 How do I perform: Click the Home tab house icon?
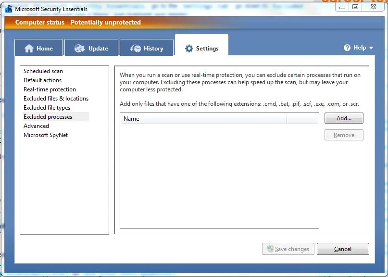coord(29,48)
